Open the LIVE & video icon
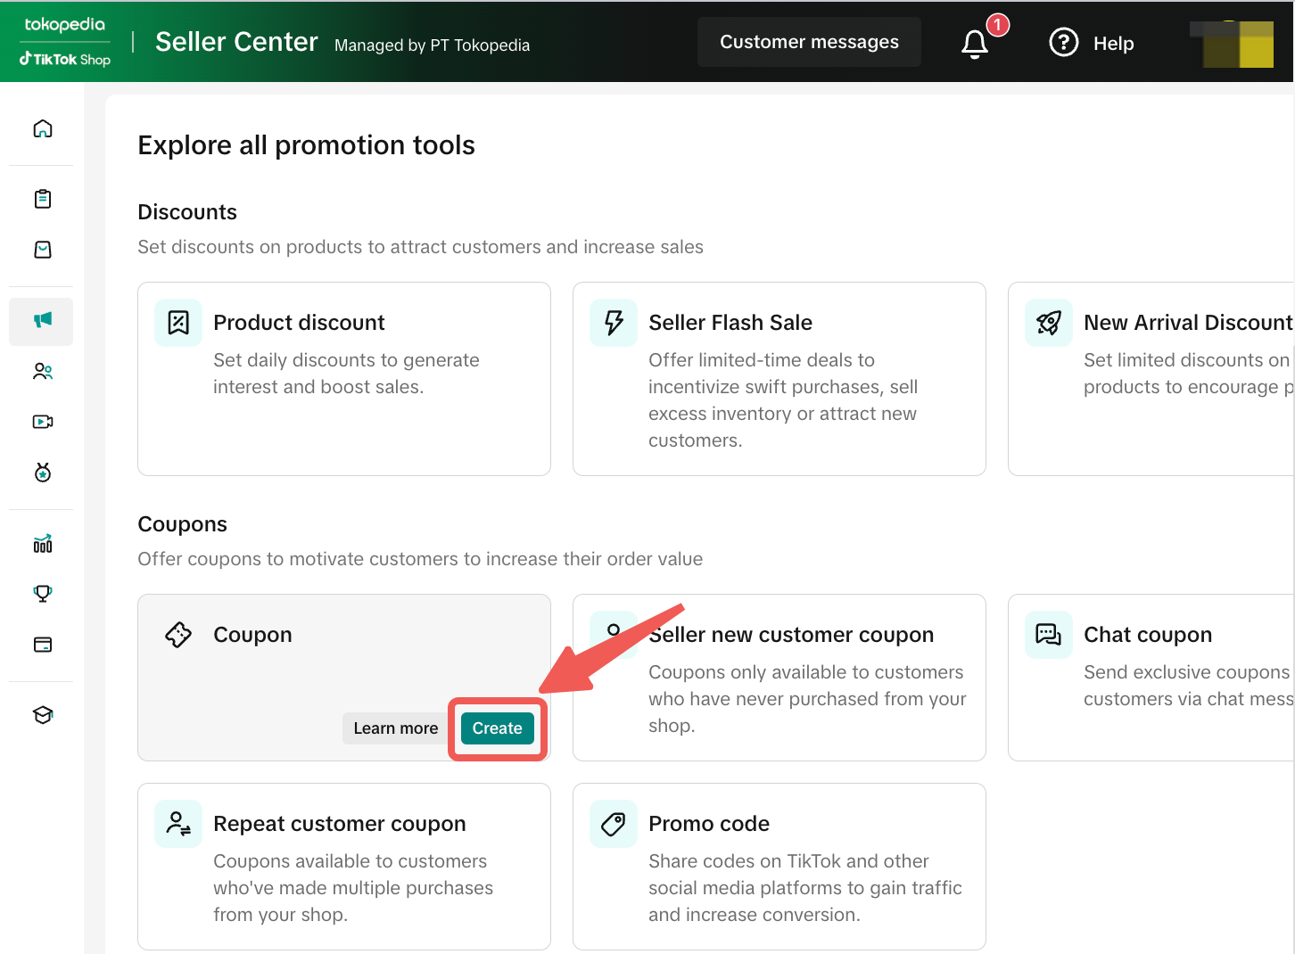 (x=42, y=422)
